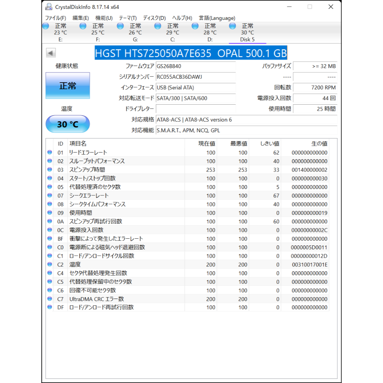Click status orb for C6 回復不可能セクタ数

[50, 290]
